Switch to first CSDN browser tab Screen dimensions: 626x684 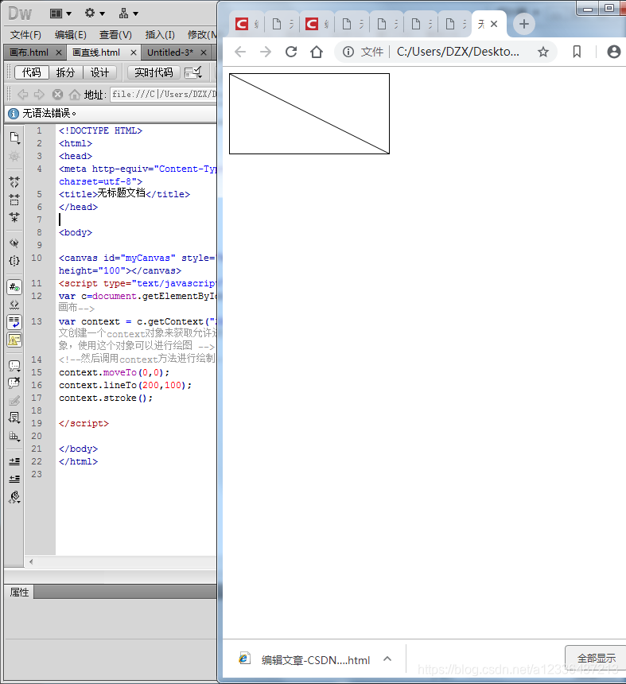tap(247, 24)
